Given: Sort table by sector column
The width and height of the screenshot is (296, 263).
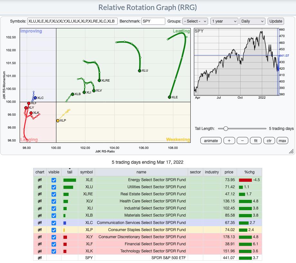Looking at the screenshot, I should [x=195, y=172].
